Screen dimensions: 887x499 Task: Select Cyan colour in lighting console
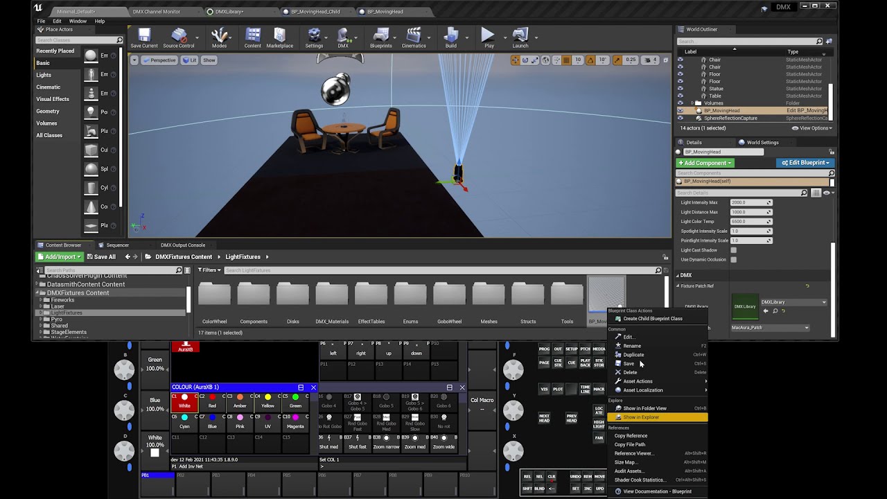coord(184,422)
